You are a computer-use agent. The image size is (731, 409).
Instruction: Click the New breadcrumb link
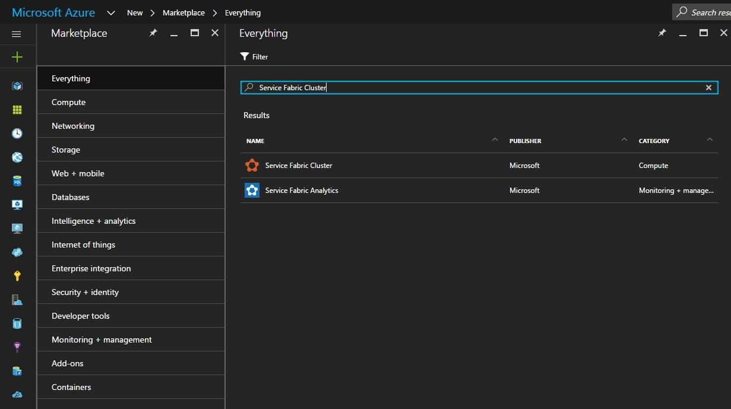(x=135, y=12)
